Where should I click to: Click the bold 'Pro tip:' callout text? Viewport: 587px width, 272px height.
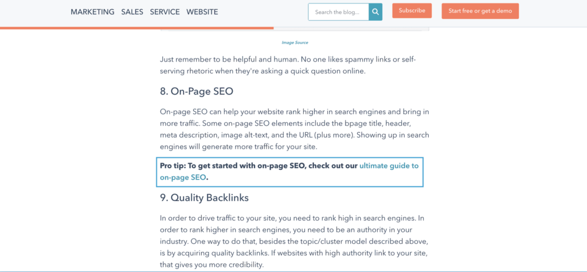(x=173, y=166)
